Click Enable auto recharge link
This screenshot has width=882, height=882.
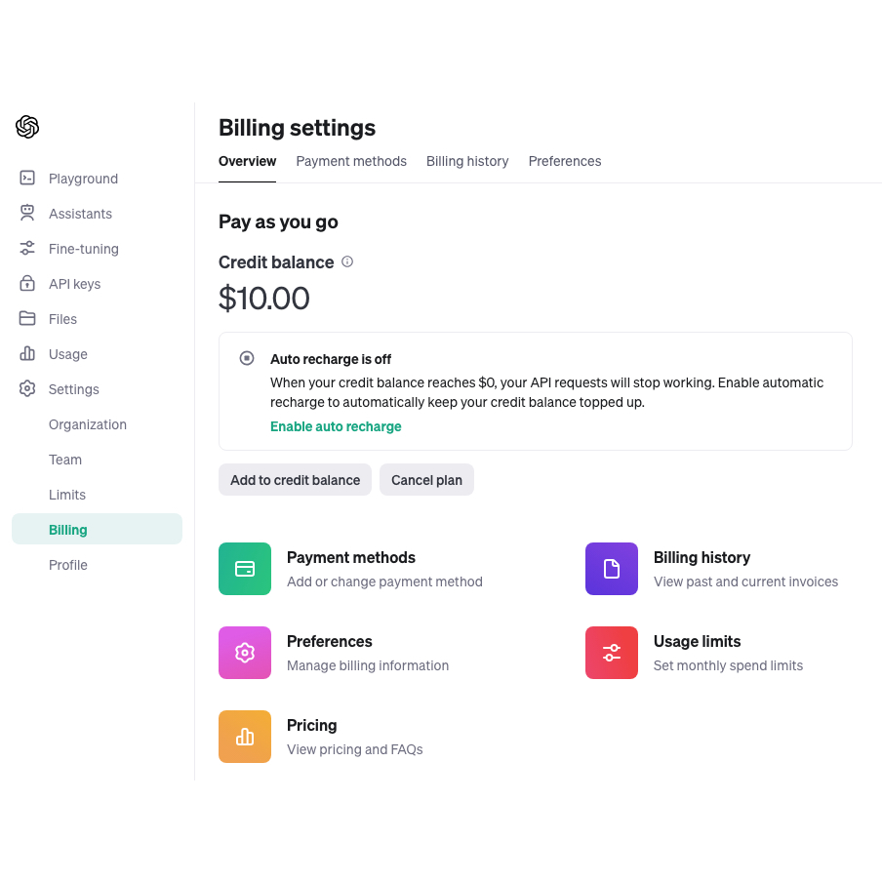pos(336,426)
